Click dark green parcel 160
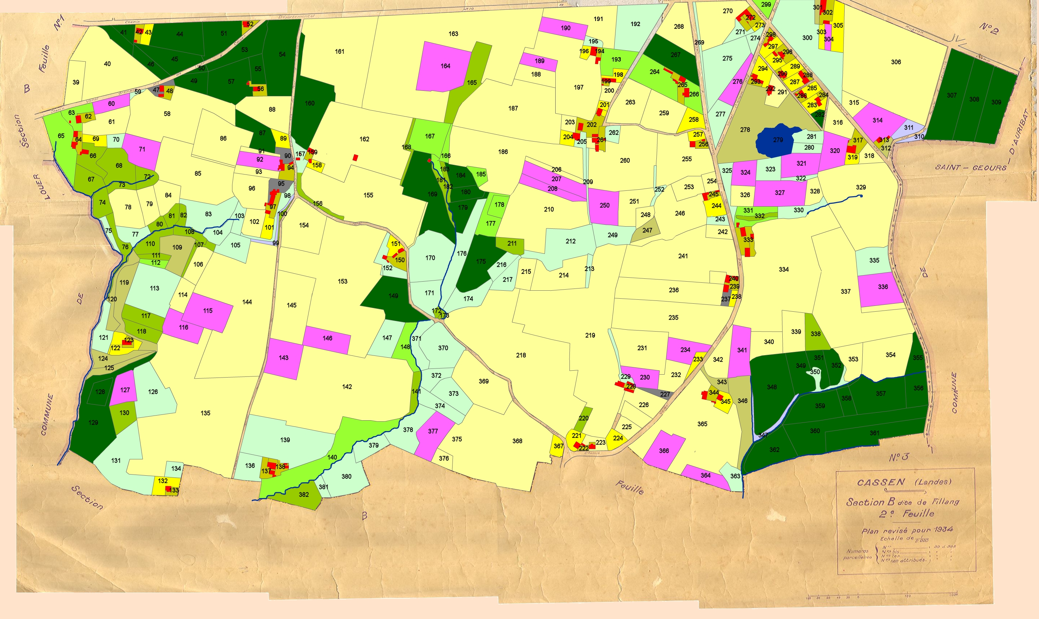The width and height of the screenshot is (1039, 619). tap(310, 104)
